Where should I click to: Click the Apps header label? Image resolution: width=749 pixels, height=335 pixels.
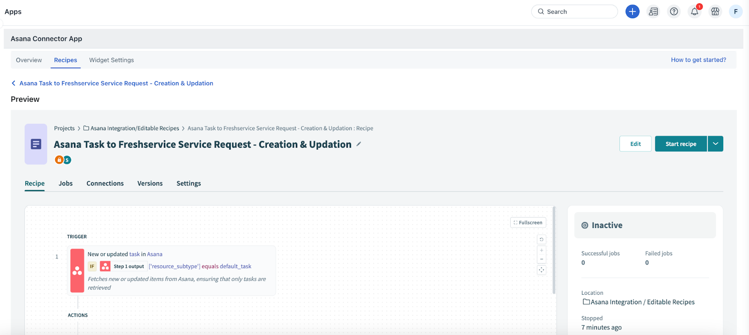(13, 12)
